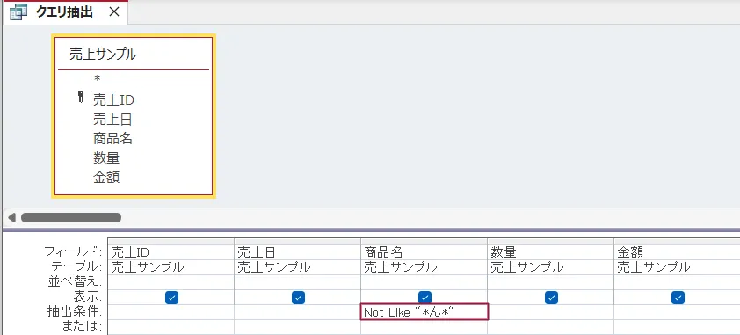The image size is (740, 335).
Task: Click the または cell for 売上ID
Action: (171, 326)
